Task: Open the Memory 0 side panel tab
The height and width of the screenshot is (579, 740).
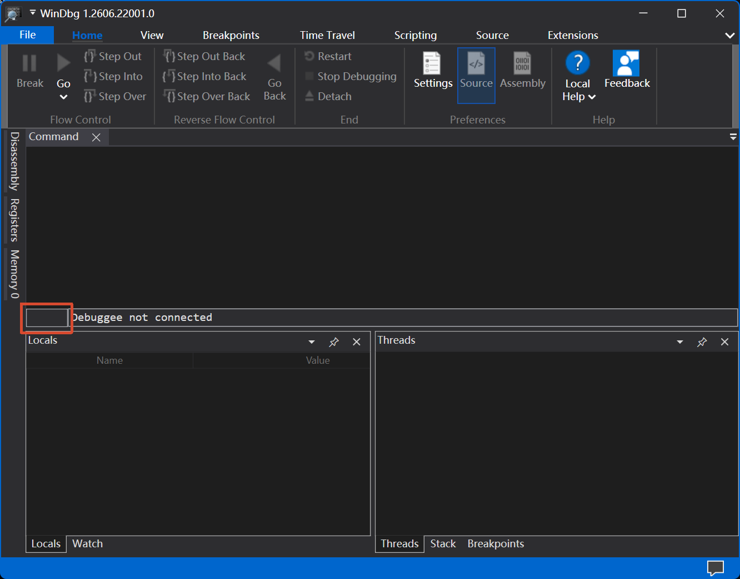Action: pos(15,274)
